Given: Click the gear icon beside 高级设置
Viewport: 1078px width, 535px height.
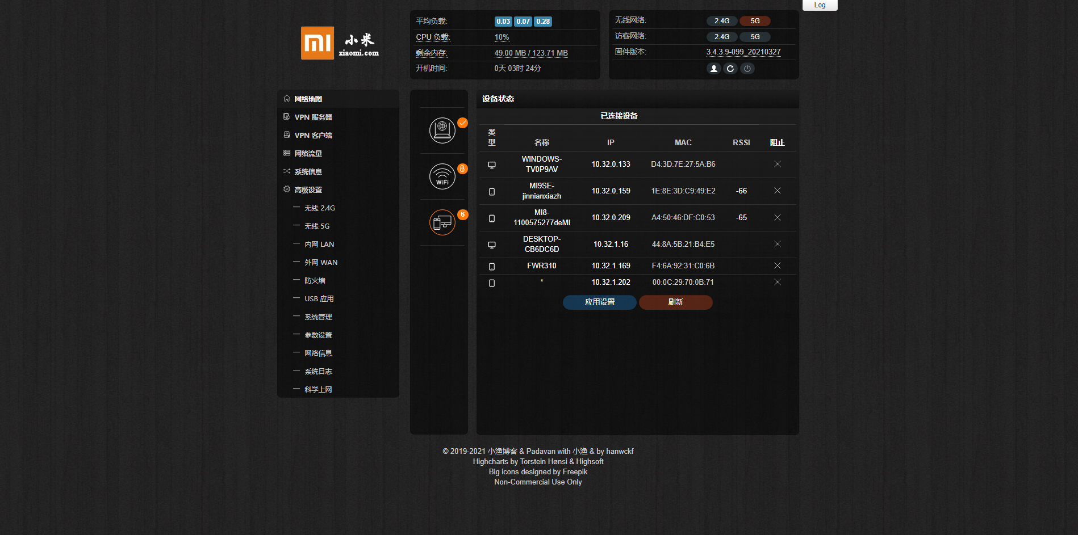Looking at the screenshot, I should tap(287, 189).
